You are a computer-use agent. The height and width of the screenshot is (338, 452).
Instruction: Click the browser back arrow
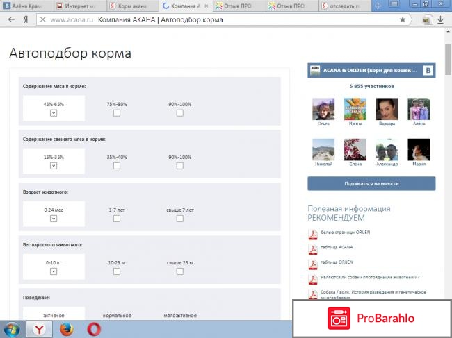[x=11, y=19]
